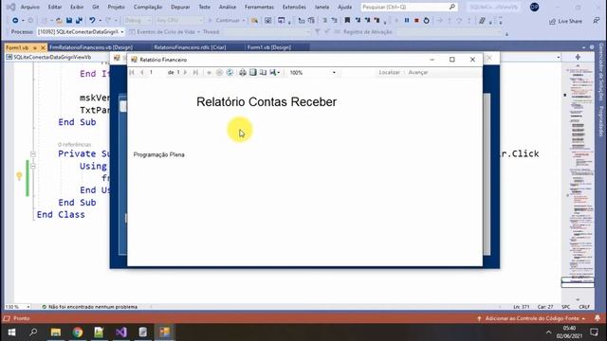Viewport: 607px width, 341px height.
Task: Open Windows taskbar search
Action: [33, 332]
